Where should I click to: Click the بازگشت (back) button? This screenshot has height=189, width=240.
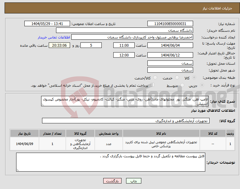tap(112, 181)
